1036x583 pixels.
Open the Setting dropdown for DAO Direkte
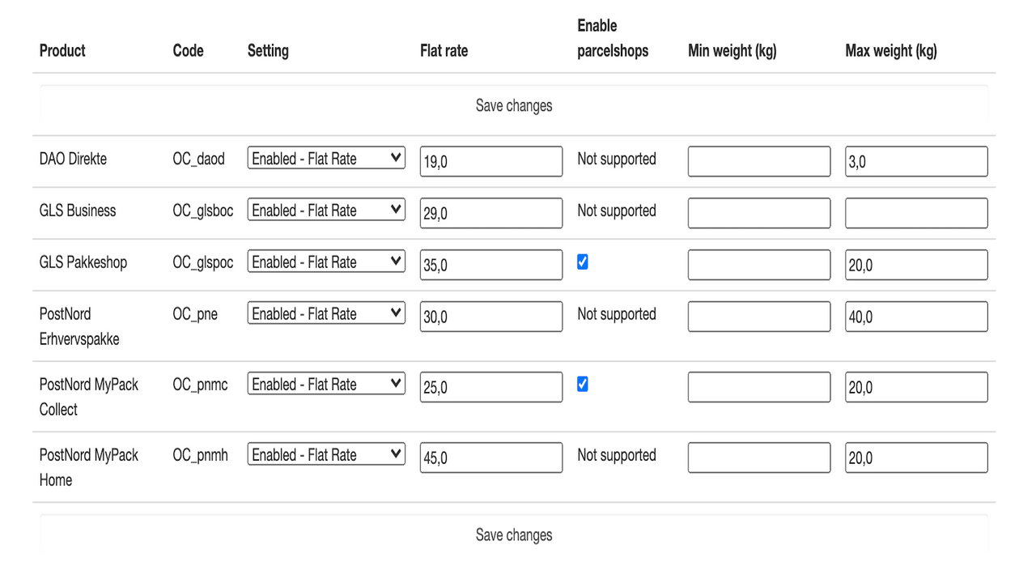(325, 158)
